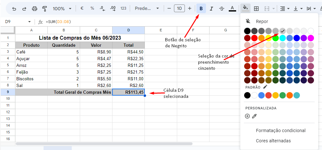
Task: Open the name box dropdown arrow
Action: pos(29,22)
